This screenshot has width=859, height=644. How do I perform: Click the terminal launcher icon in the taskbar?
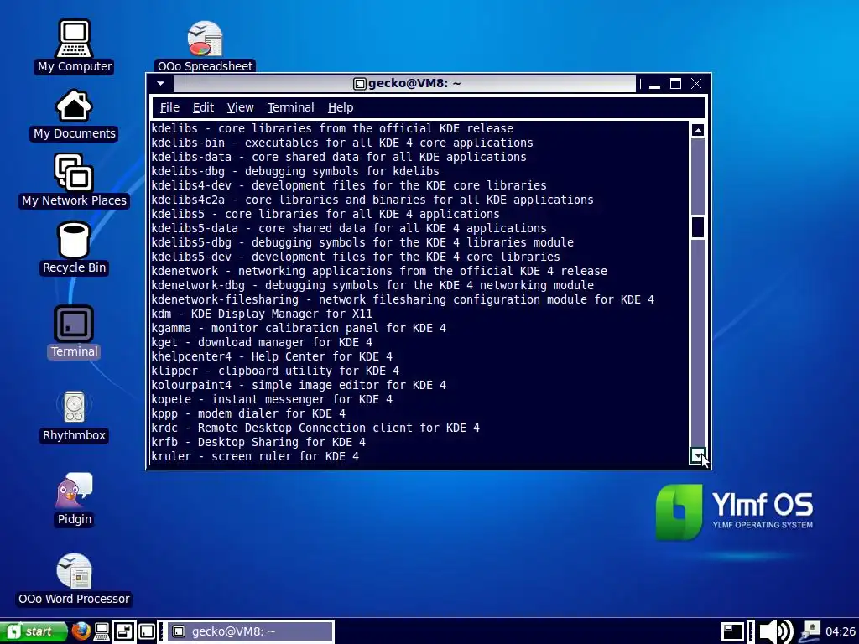(x=147, y=631)
